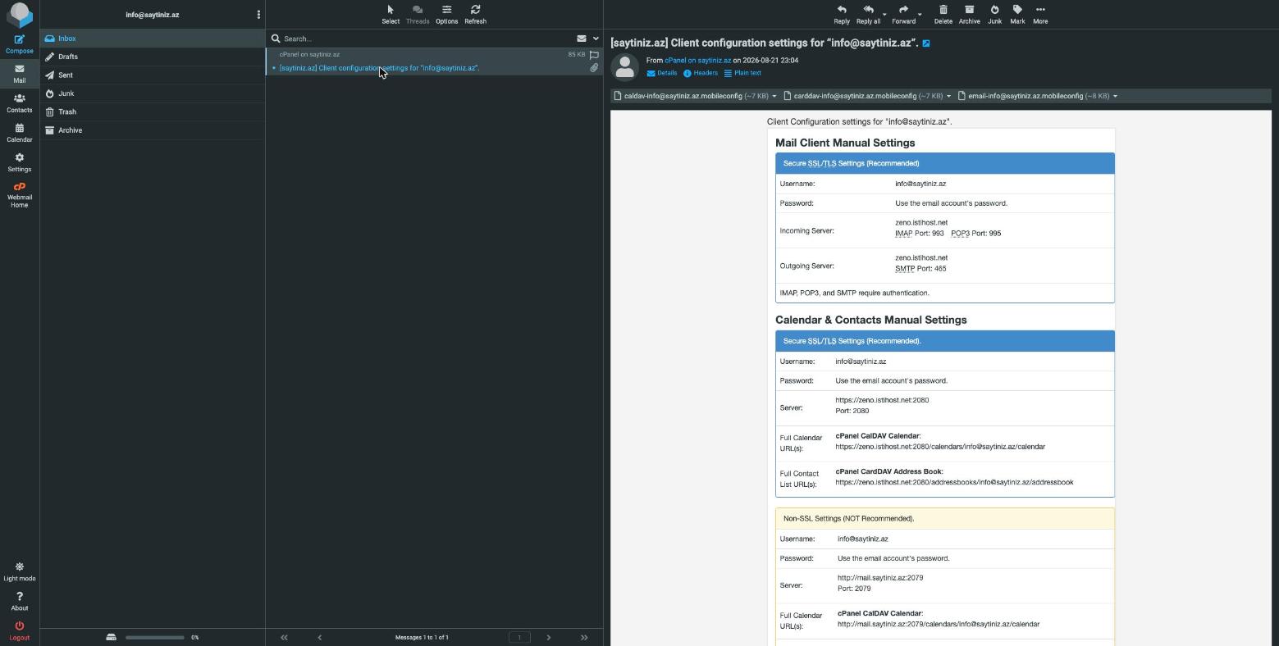This screenshot has height=646, width=1279.
Task: Expand Forward options arrow
Action: [920, 15]
